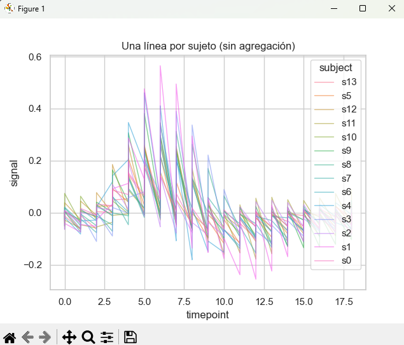The width and height of the screenshot is (404, 345).
Task: Click the Figure 1 title bar text
Action: point(31,8)
